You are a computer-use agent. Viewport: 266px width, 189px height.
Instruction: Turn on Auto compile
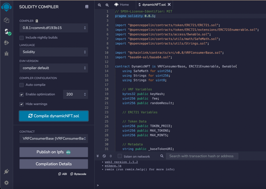click(x=22, y=85)
